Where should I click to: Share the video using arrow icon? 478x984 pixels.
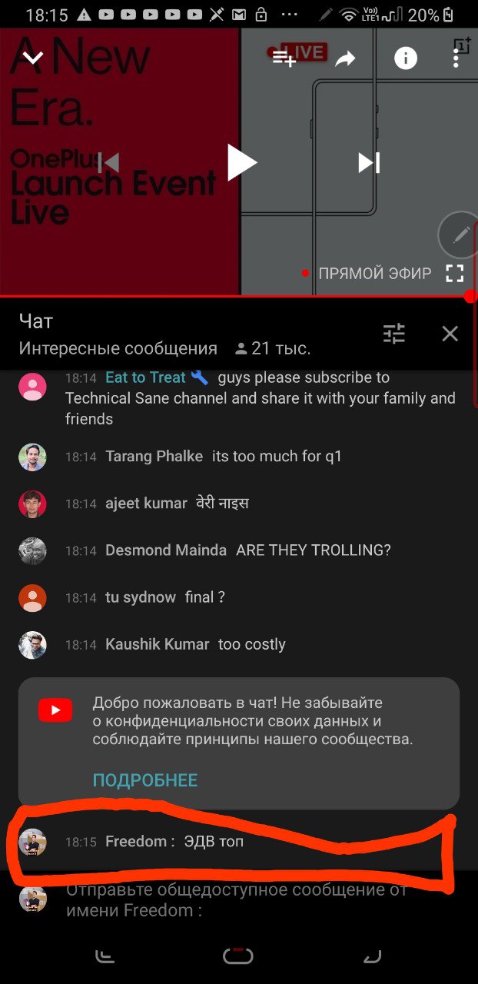(346, 58)
